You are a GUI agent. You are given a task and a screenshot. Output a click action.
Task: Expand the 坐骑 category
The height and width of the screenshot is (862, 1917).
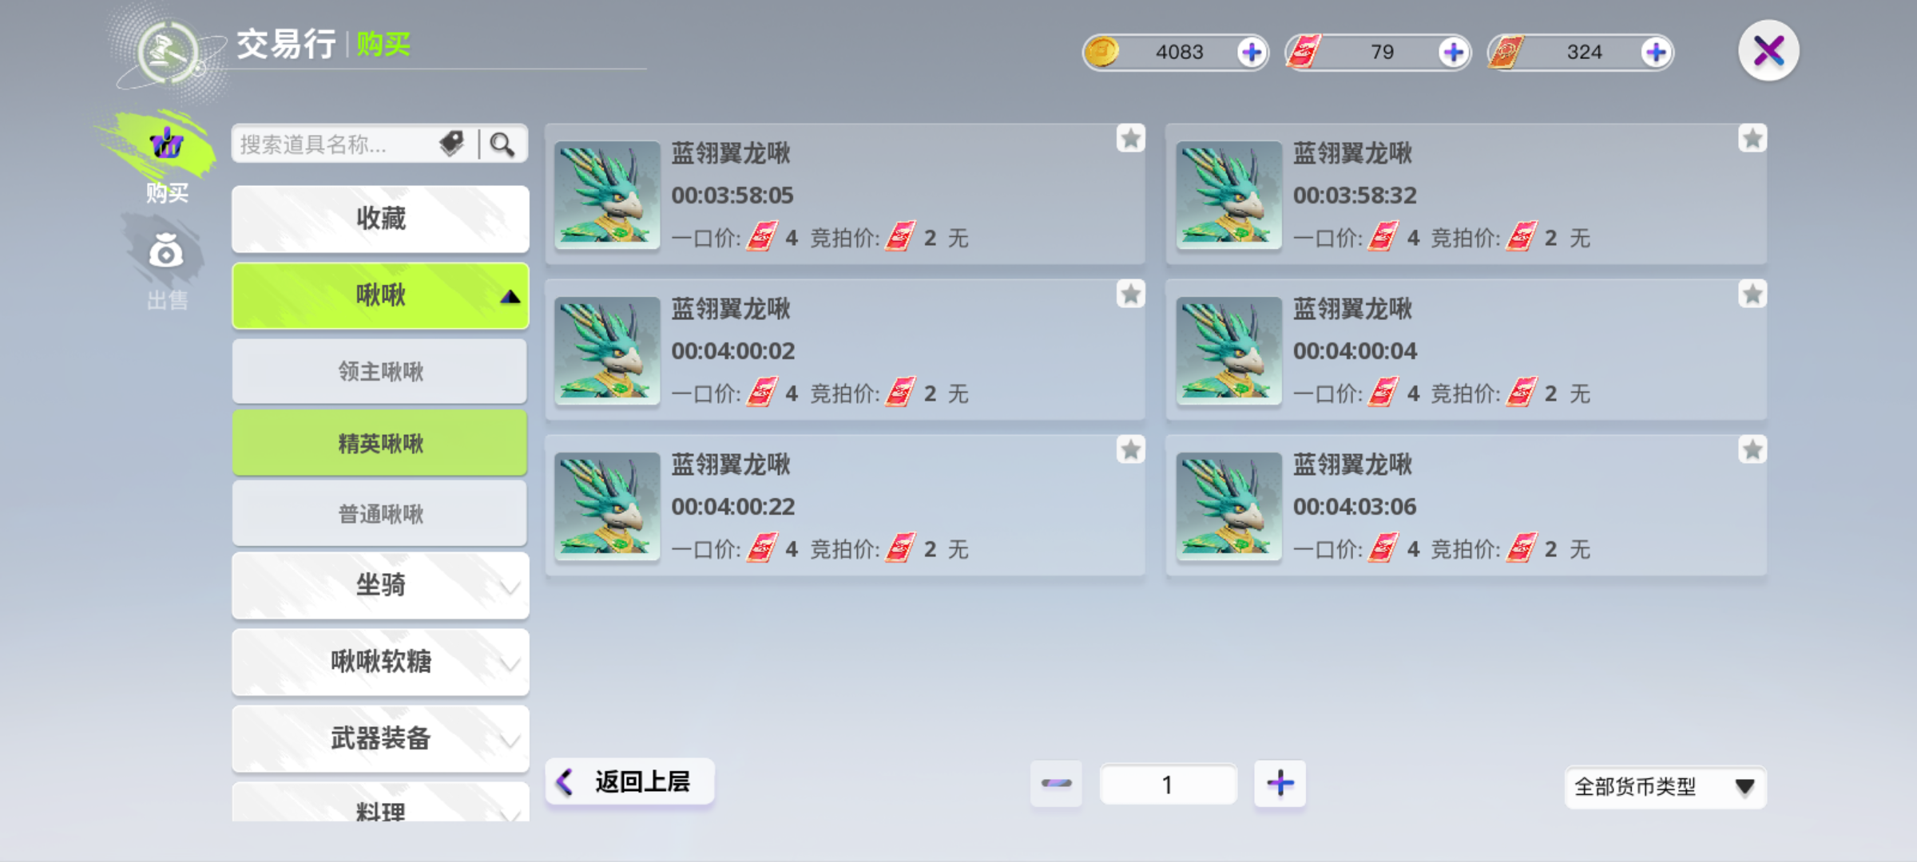coord(380,585)
